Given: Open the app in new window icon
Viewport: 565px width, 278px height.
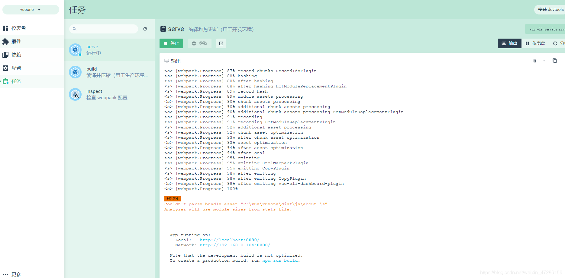Looking at the screenshot, I should click(221, 43).
